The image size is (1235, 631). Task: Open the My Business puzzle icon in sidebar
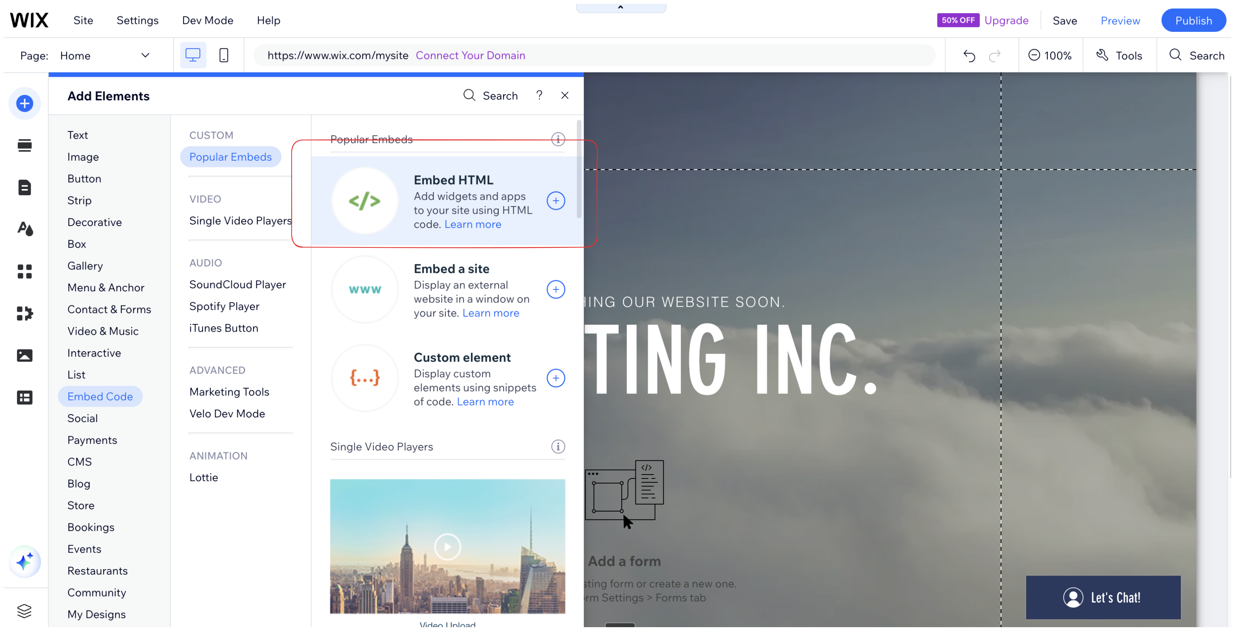click(25, 314)
